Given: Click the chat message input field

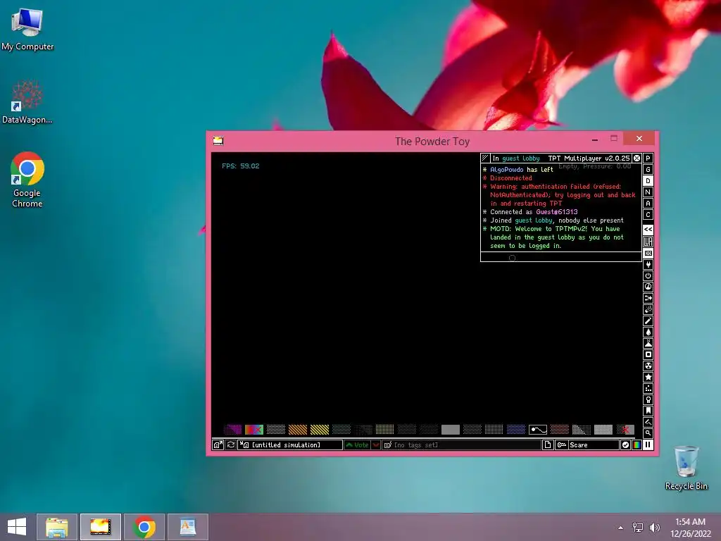Looking at the screenshot, I should coord(561,258).
